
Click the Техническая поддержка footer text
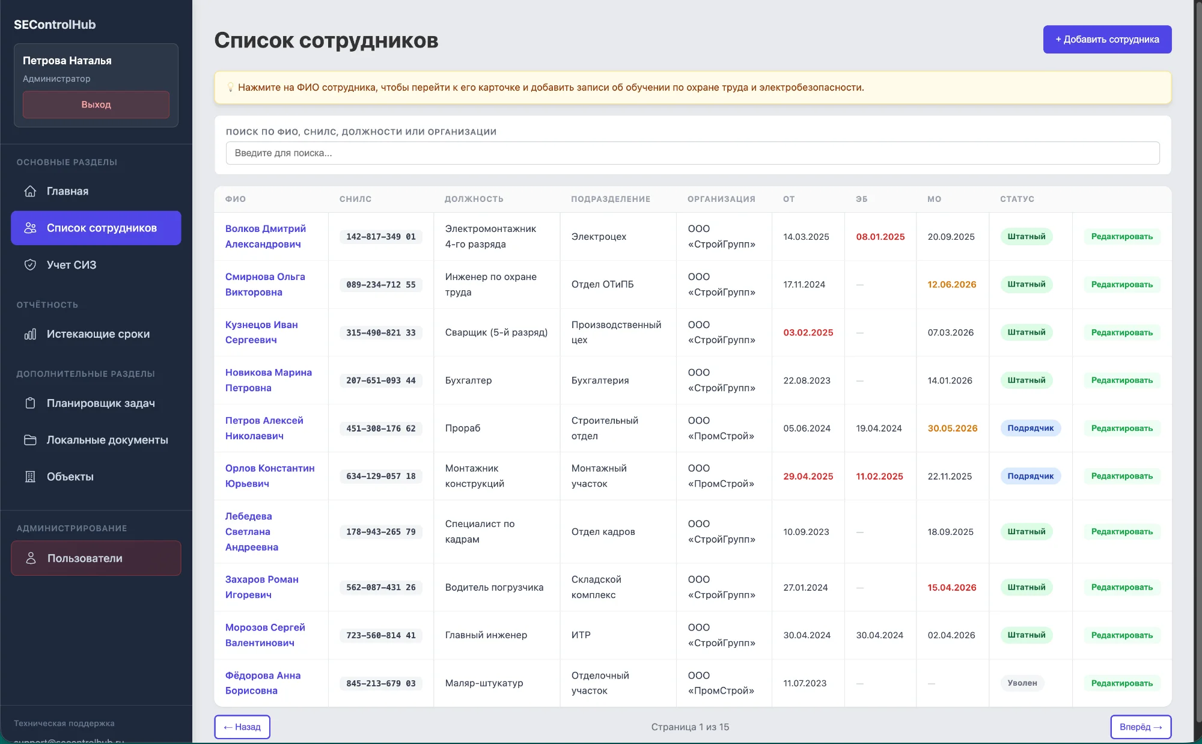(64, 723)
